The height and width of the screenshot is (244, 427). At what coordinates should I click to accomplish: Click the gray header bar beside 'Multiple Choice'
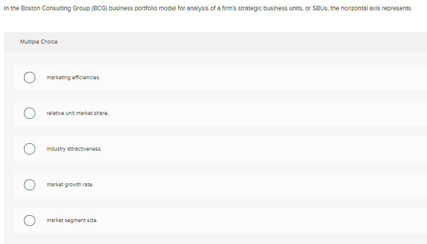[245, 42]
